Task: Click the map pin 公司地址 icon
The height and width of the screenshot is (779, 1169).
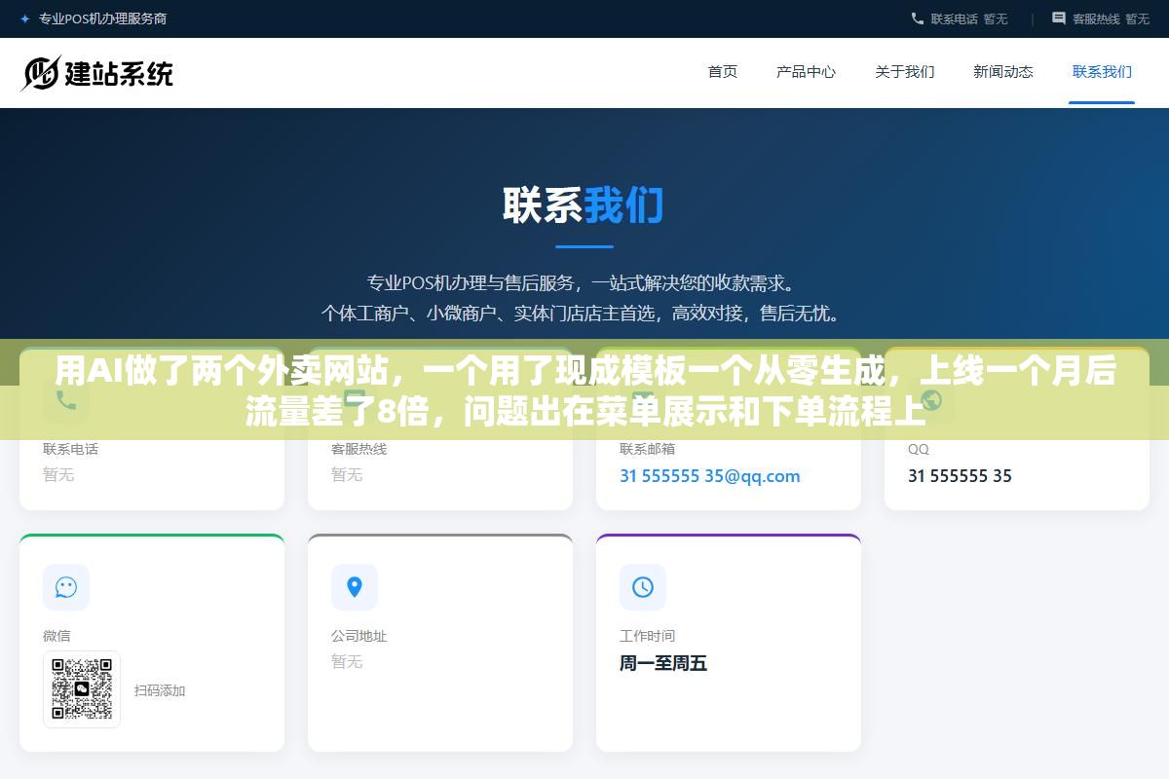Action: pos(355,587)
